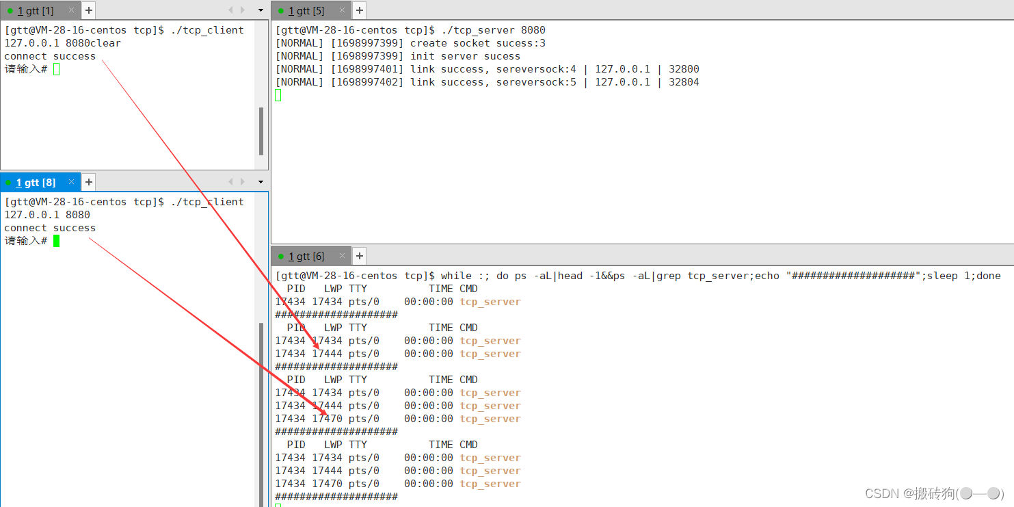This screenshot has height=507, width=1014.
Task: Click the log line ending in 32800
Action: tap(488, 69)
